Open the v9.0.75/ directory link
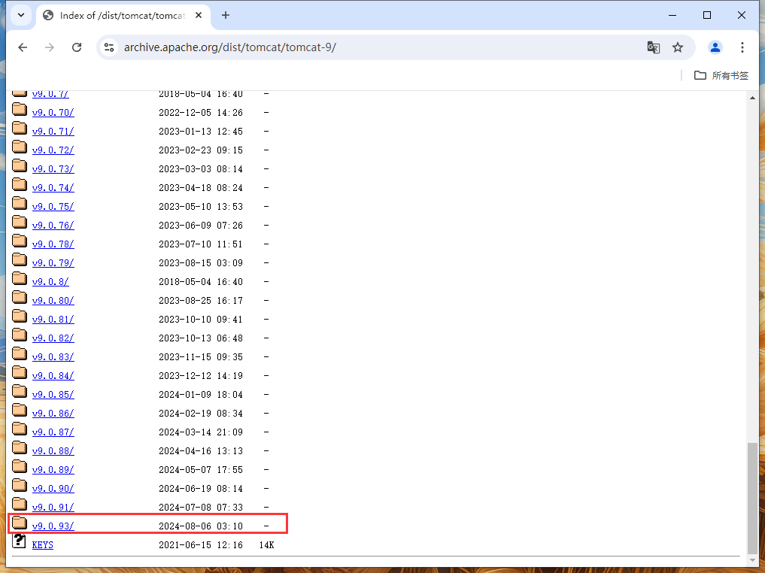 point(53,207)
